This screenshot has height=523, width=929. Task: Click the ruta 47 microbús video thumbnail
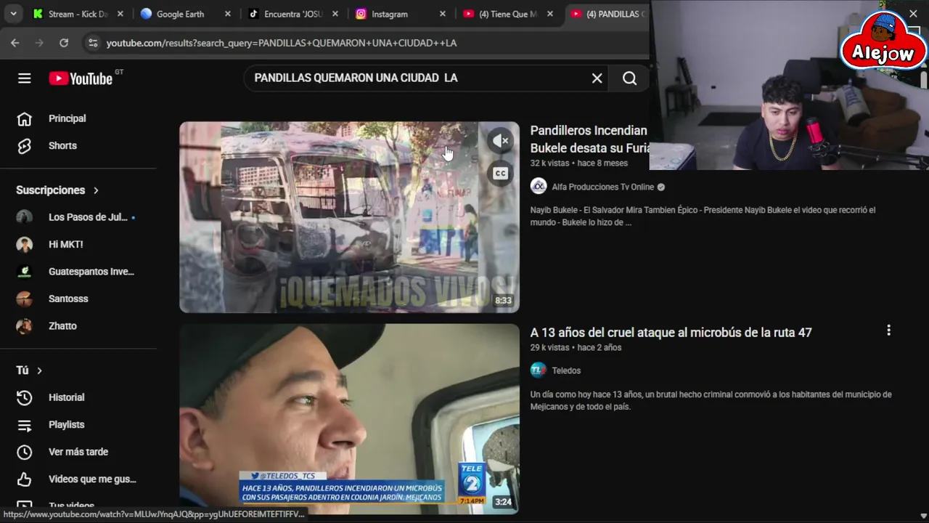(x=349, y=419)
